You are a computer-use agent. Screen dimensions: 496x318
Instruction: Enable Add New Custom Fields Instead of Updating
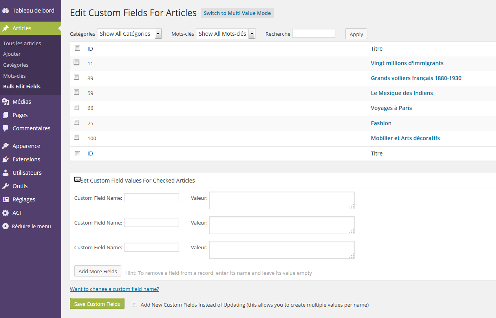click(135, 305)
